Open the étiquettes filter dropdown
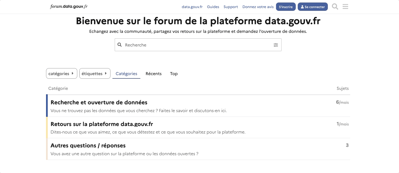Image resolution: width=399 pixels, height=173 pixels. click(95, 73)
